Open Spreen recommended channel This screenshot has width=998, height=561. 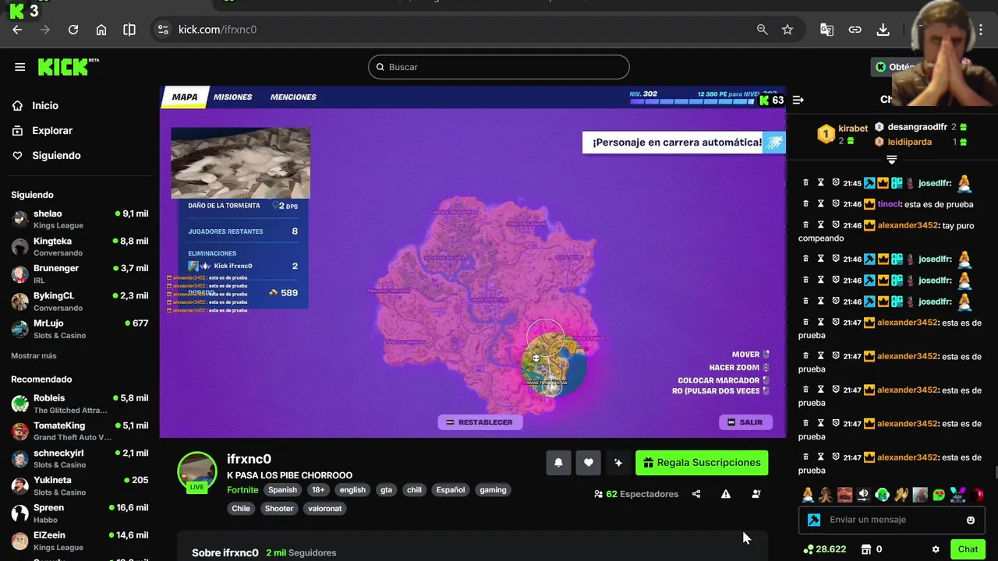[x=80, y=513]
